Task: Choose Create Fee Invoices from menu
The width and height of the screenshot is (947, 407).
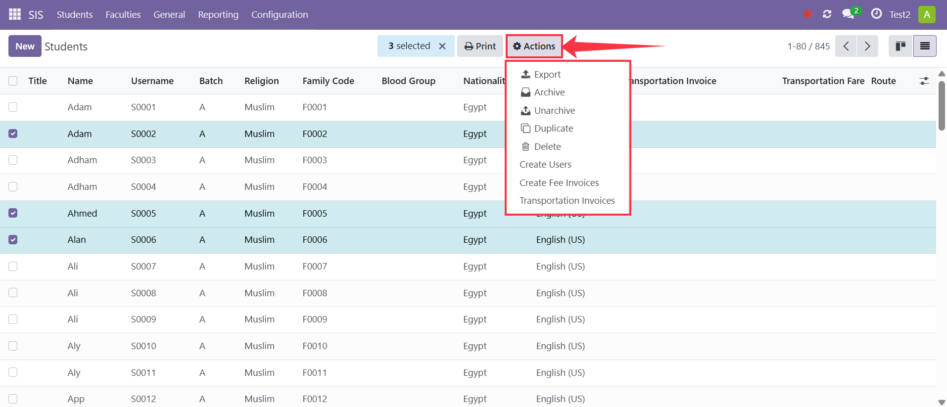Action: 559,182
